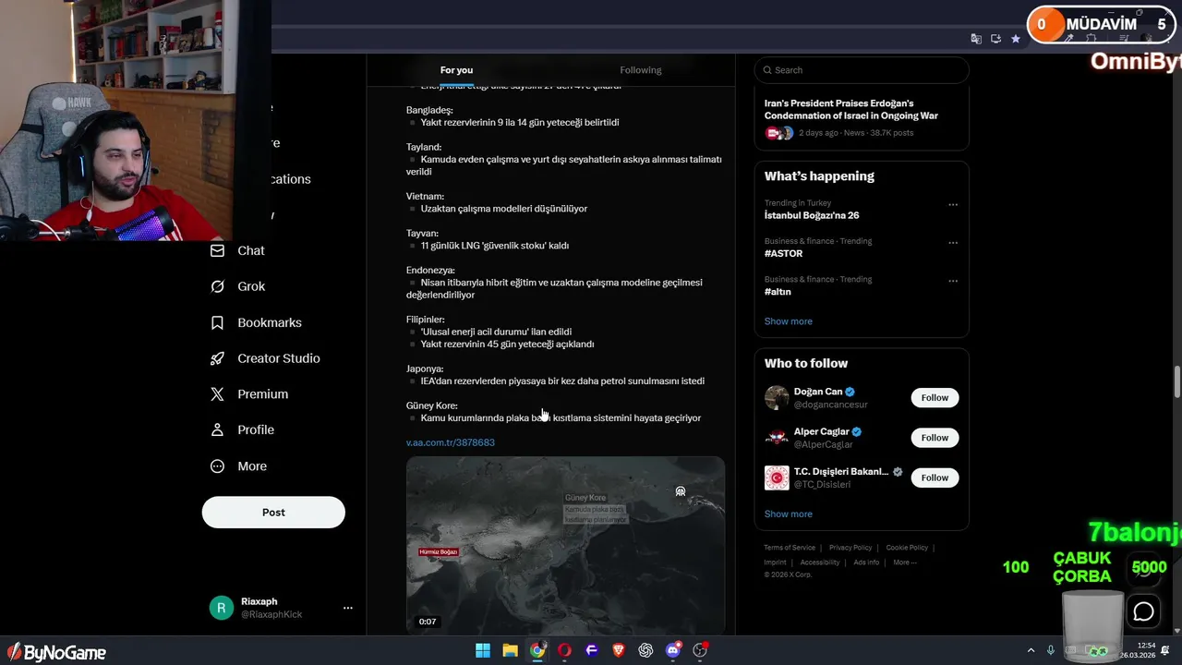Switch to the For you tab

pos(456,70)
